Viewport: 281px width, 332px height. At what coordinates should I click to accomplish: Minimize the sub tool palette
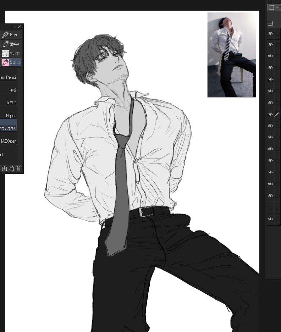[x=14, y=27]
